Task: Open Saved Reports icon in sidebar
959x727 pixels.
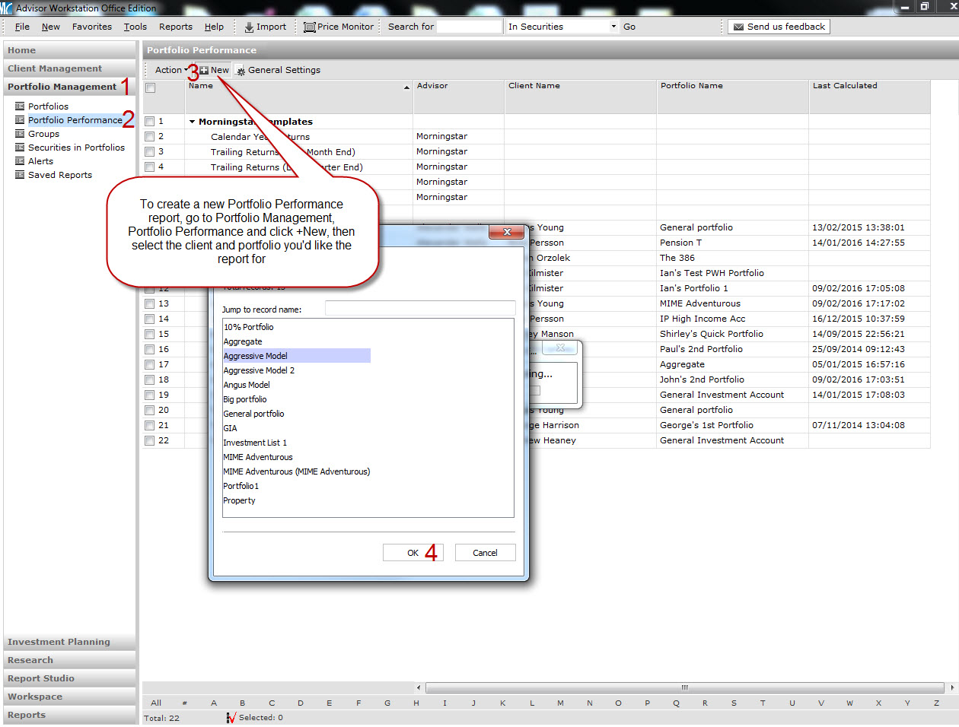Action: coord(20,175)
